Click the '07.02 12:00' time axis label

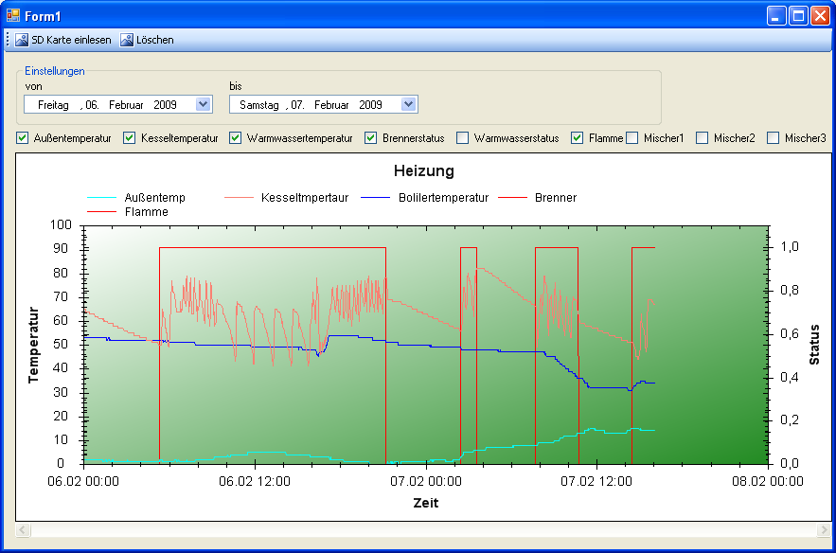(x=596, y=482)
